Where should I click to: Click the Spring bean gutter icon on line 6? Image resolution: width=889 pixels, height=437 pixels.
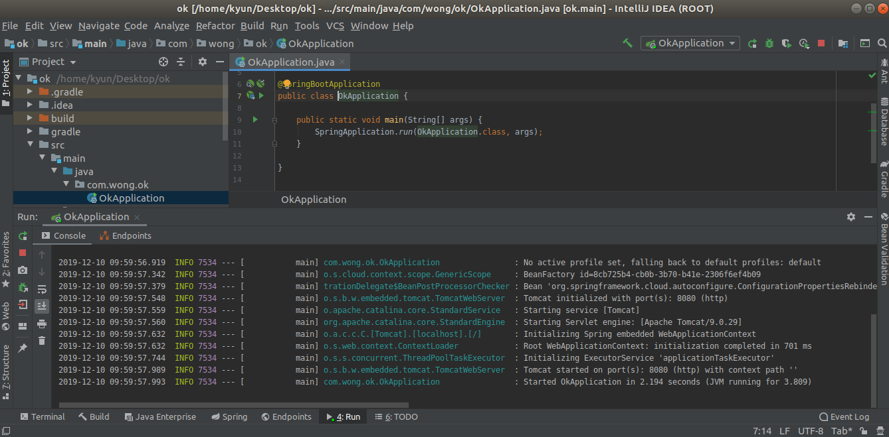point(250,84)
